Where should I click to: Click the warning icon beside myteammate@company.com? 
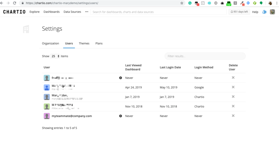(x=121, y=116)
